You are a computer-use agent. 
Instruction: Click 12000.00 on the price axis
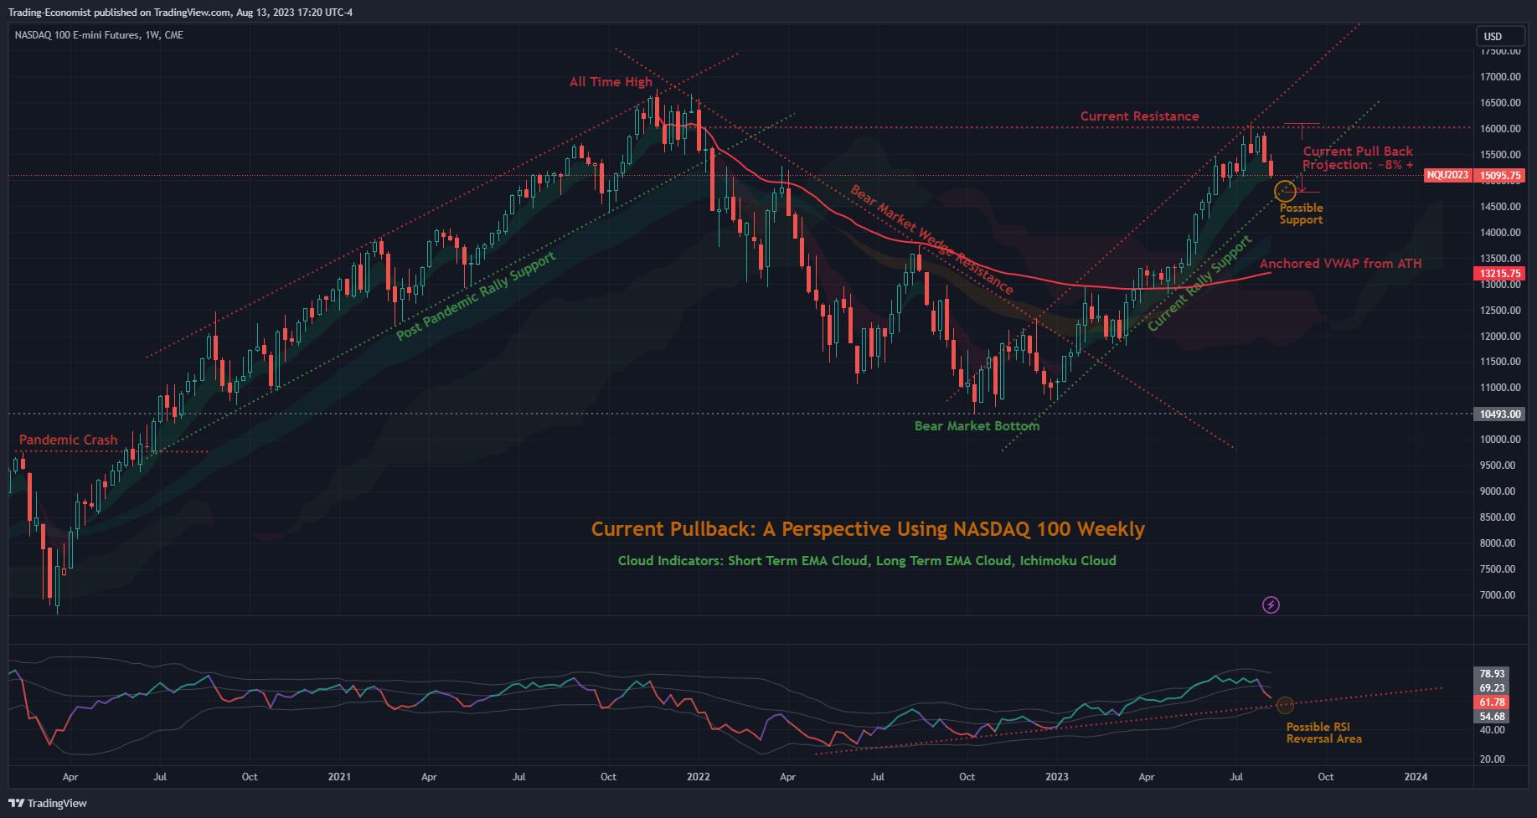(x=1500, y=337)
